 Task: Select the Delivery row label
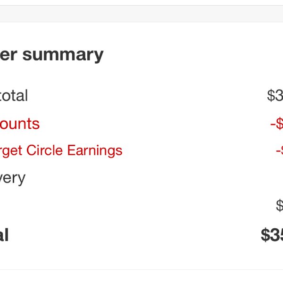coord(13,179)
